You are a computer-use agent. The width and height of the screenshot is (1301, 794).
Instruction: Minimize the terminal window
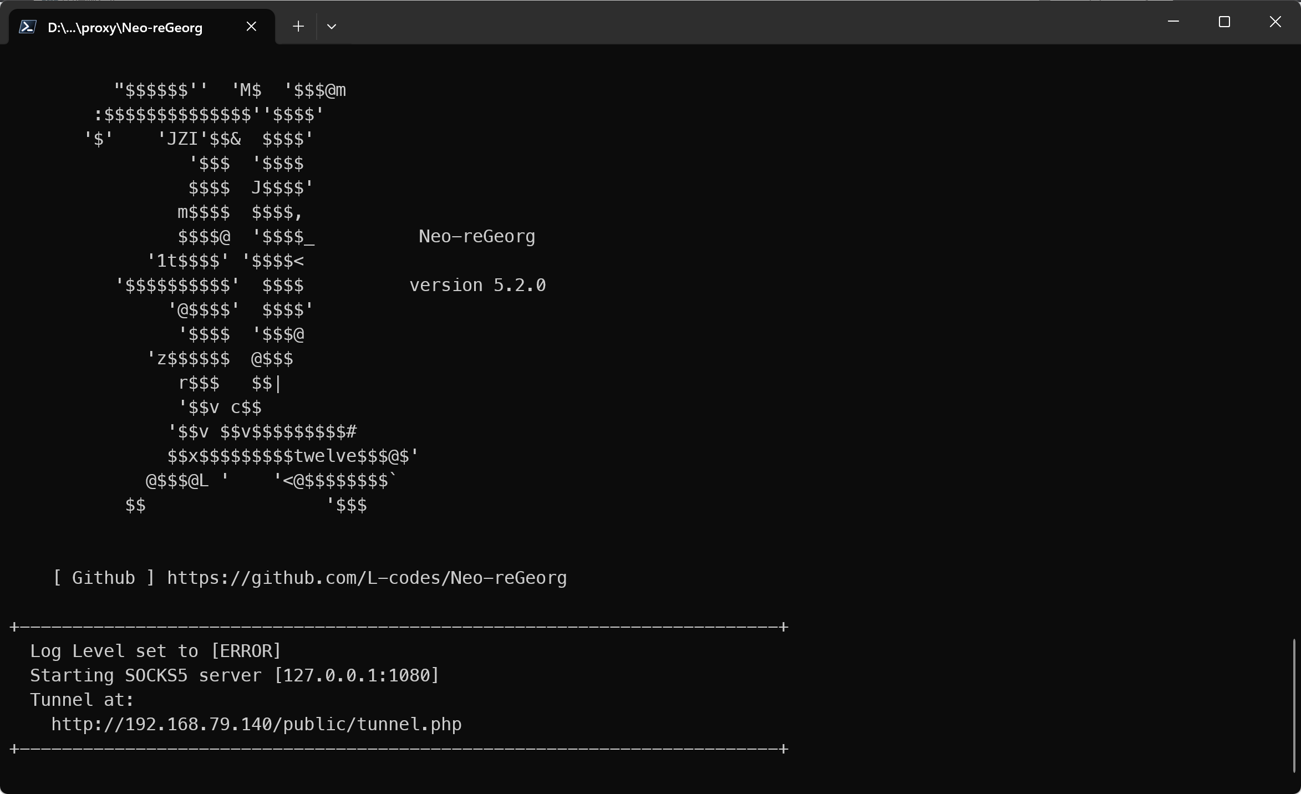tap(1173, 22)
